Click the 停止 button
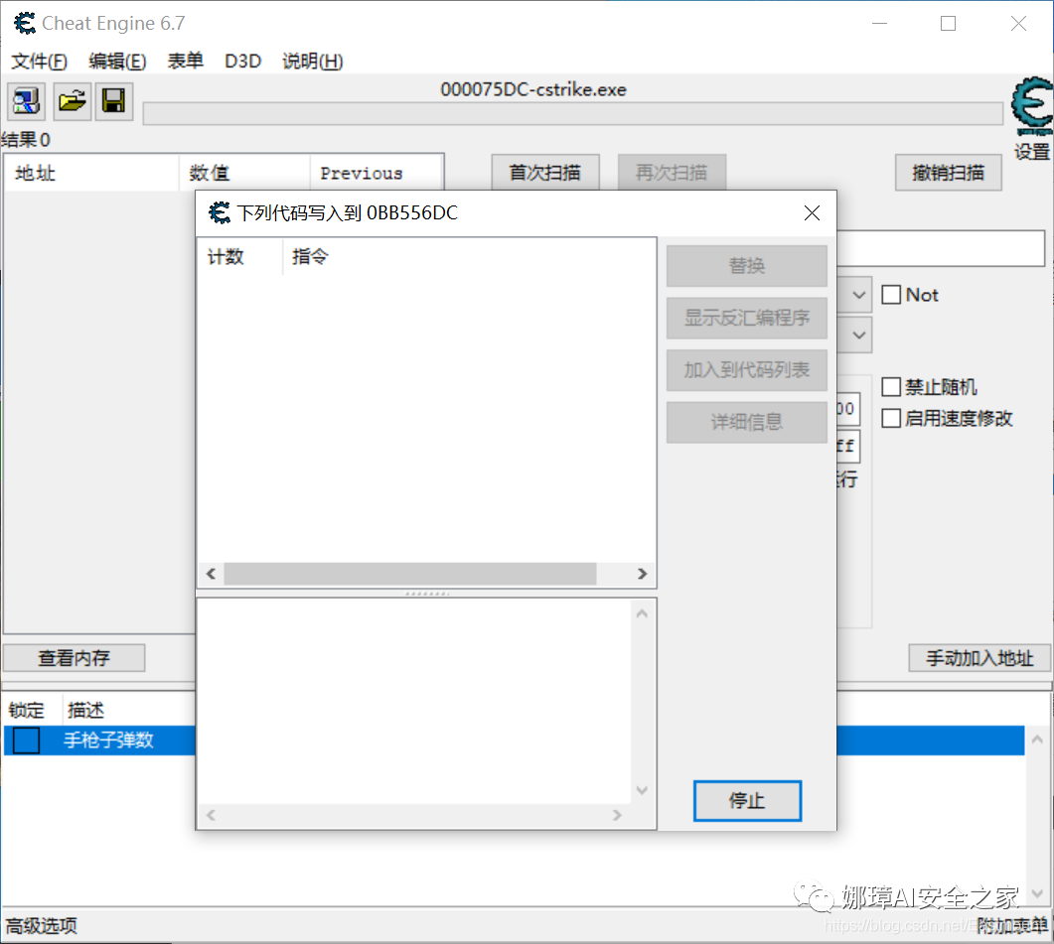Screen dimensions: 1054x944 coord(747,801)
